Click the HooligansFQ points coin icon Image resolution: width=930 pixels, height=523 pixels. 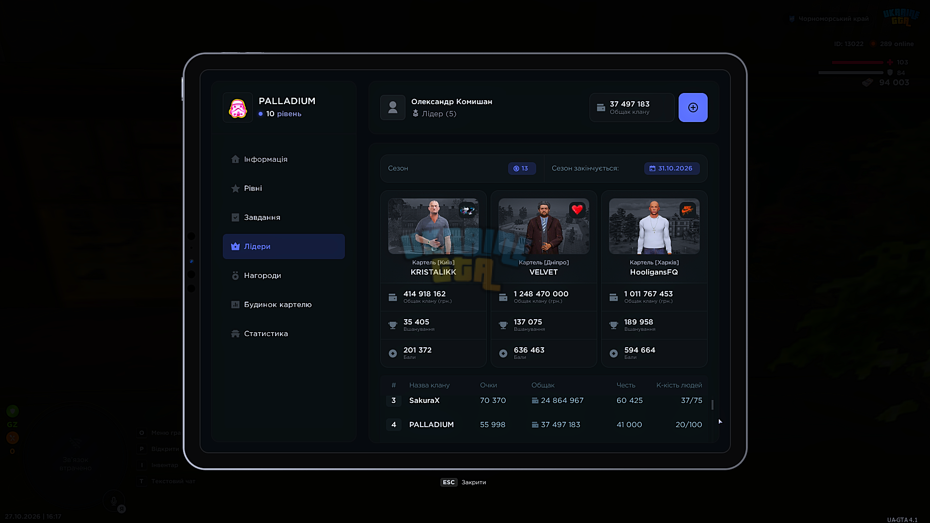tap(614, 354)
